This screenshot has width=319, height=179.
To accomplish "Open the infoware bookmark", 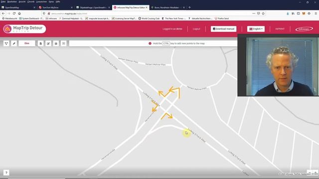I will (51, 18).
